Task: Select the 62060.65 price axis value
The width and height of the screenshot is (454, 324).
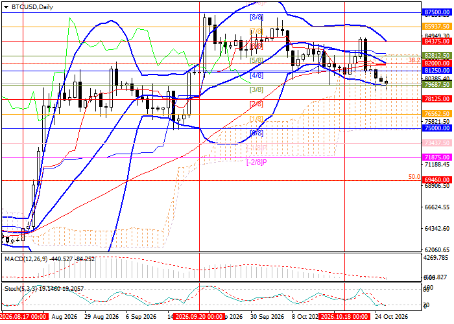Action: point(437,250)
